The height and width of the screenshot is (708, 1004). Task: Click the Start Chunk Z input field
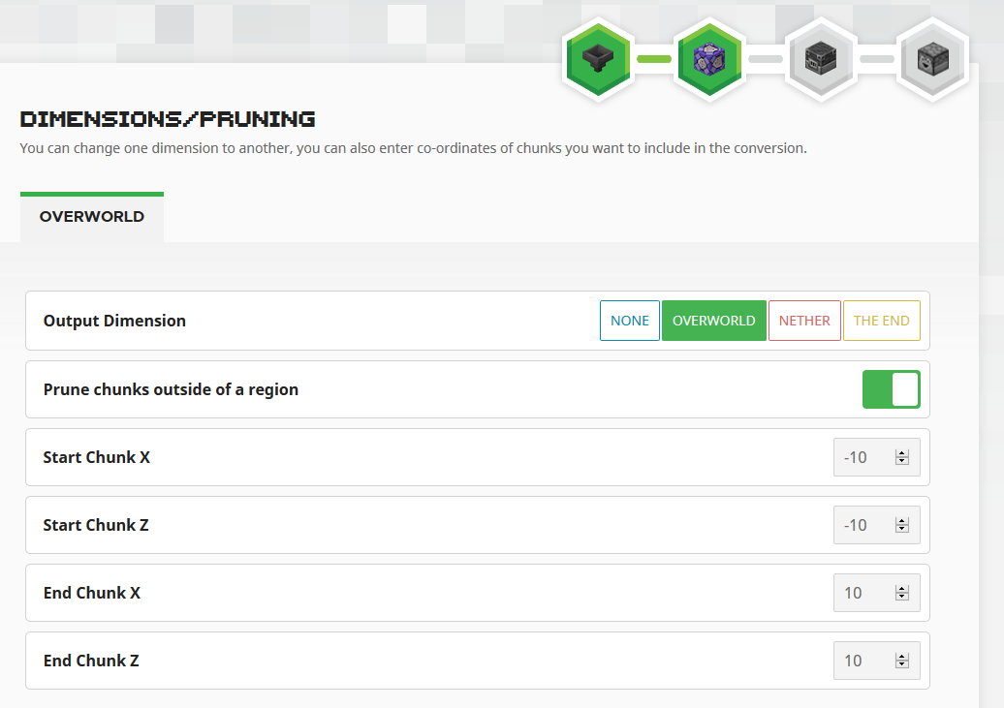point(877,525)
